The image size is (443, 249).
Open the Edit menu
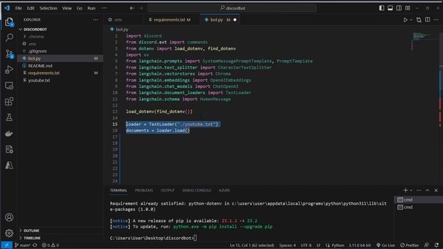(30, 8)
